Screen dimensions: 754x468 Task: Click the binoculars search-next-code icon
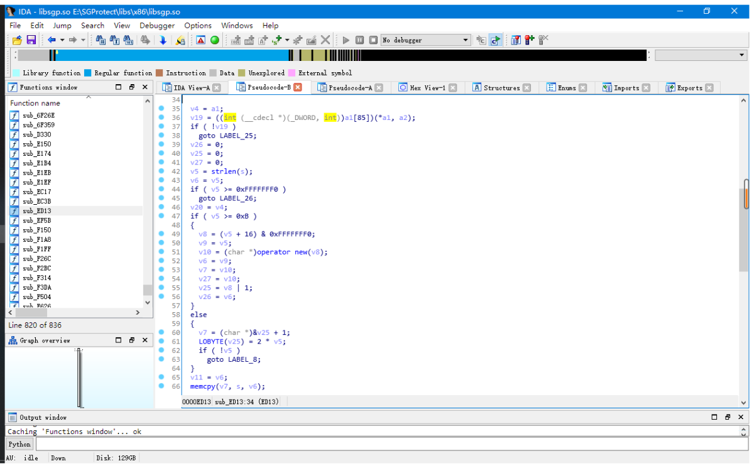pyautogui.click(x=101, y=40)
